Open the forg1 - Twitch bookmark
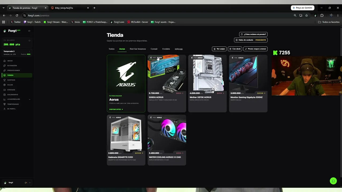342x192 pixels. pyautogui.click(x=32, y=22)
